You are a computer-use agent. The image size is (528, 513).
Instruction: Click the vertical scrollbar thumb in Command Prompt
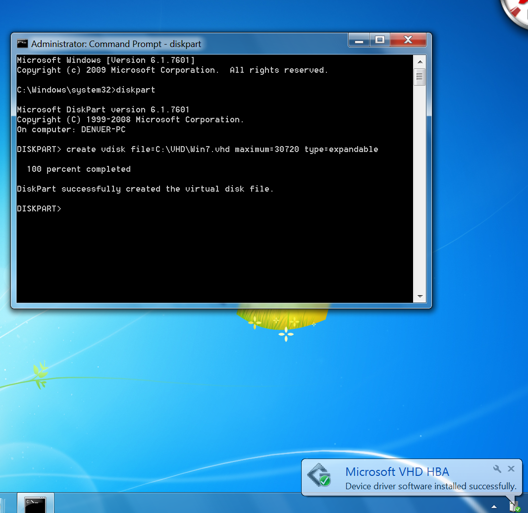click(420, 77)
